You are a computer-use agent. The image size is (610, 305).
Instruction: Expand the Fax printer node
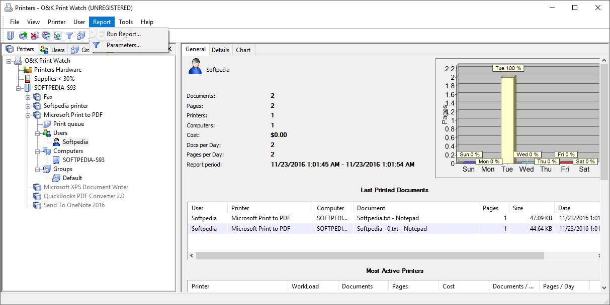(x=28, y=97)
